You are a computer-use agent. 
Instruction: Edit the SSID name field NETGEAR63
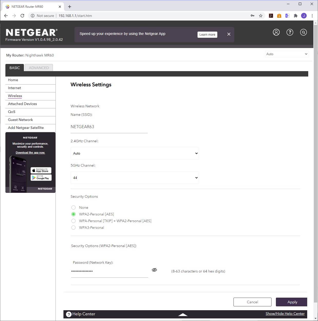coord(109,127)
